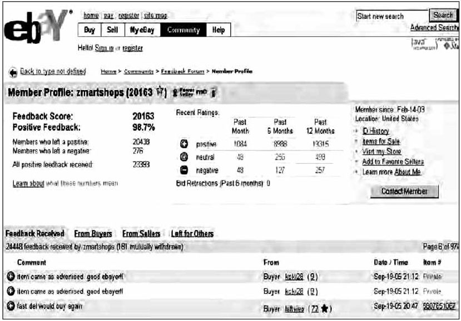This screenshot has height=321, width=461.
Task: Show feedback From Buyers
Action: (x=93, y=234)
